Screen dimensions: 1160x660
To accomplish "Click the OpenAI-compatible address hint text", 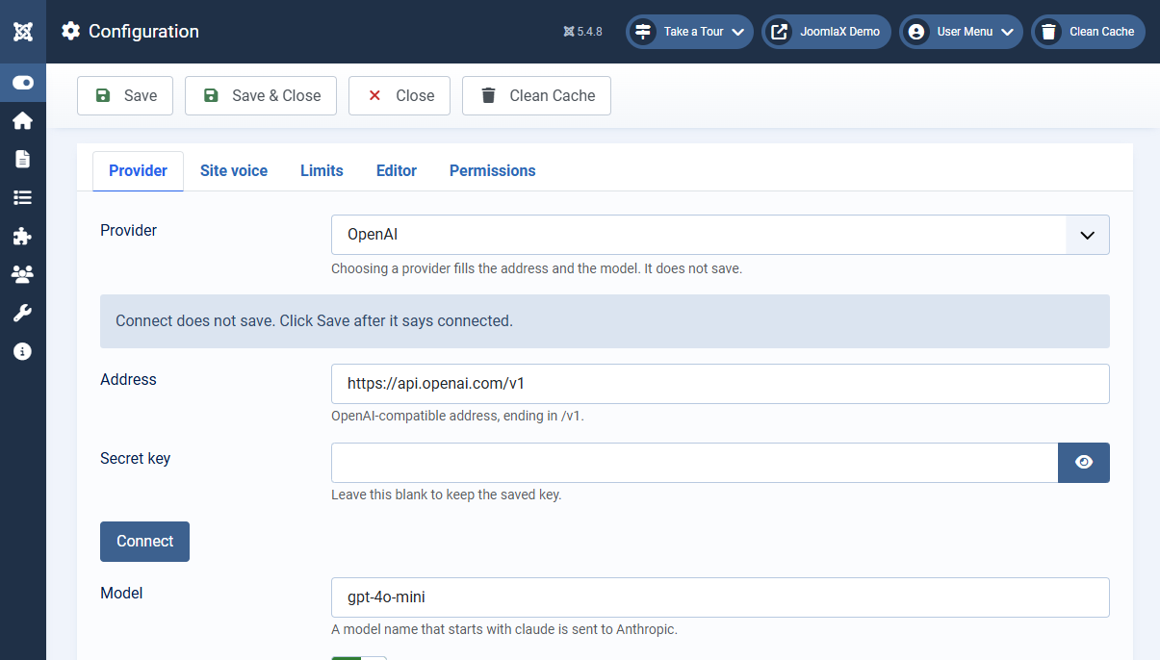I will pyautogui.click(x=457, y=416).
